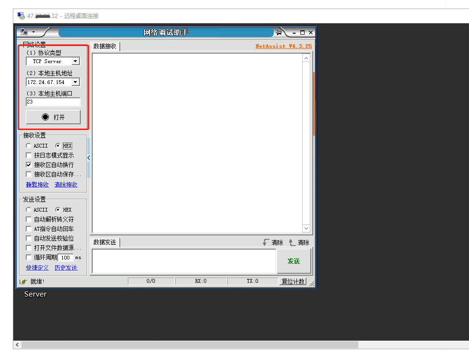Open the dropdown arrow beside system menu icon
The image size is (469, 353).
click(33, 32)
